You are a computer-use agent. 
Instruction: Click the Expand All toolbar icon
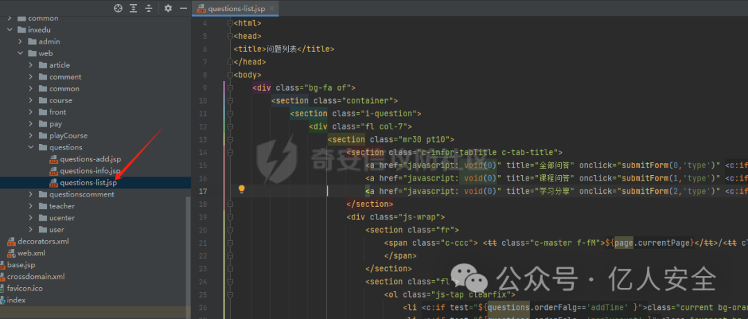(x=134, y=8)
